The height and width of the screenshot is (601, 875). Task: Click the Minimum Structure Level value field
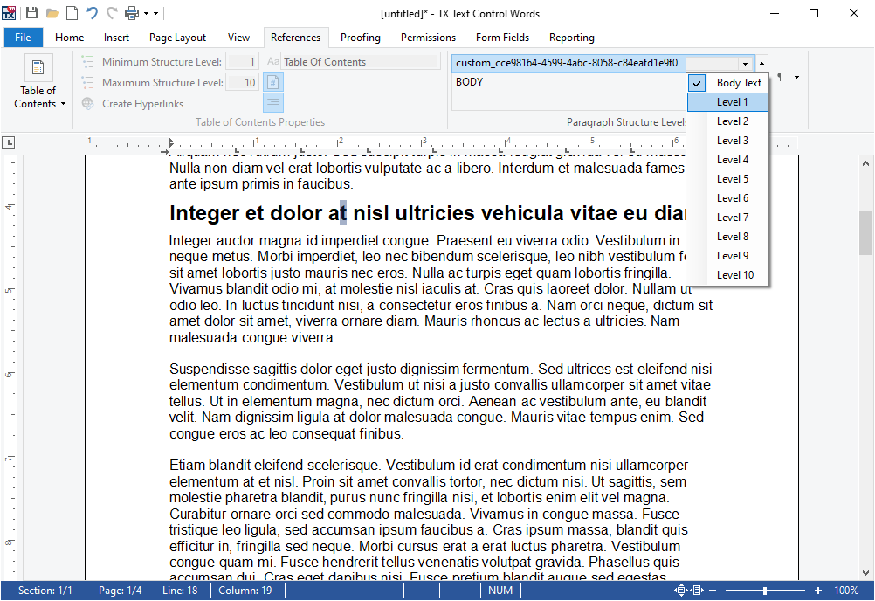coord(243,61)
